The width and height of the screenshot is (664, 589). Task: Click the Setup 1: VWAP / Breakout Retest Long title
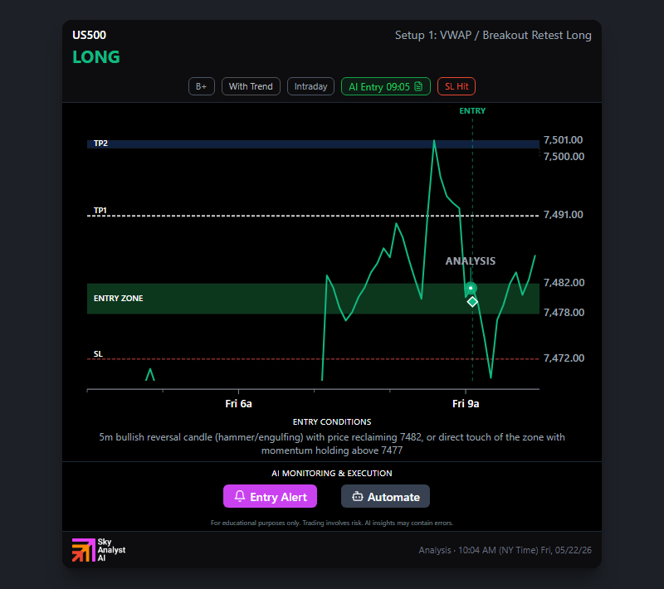tap(493, 35)
